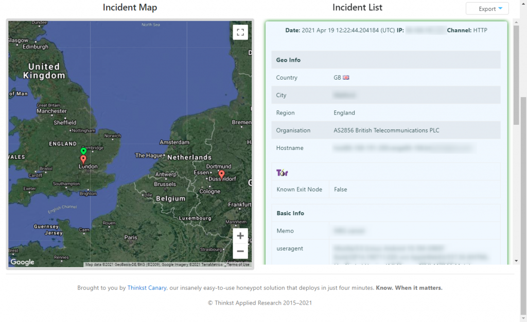
Task: Click the GB flag icon
Action: click(x=346, y=78)
